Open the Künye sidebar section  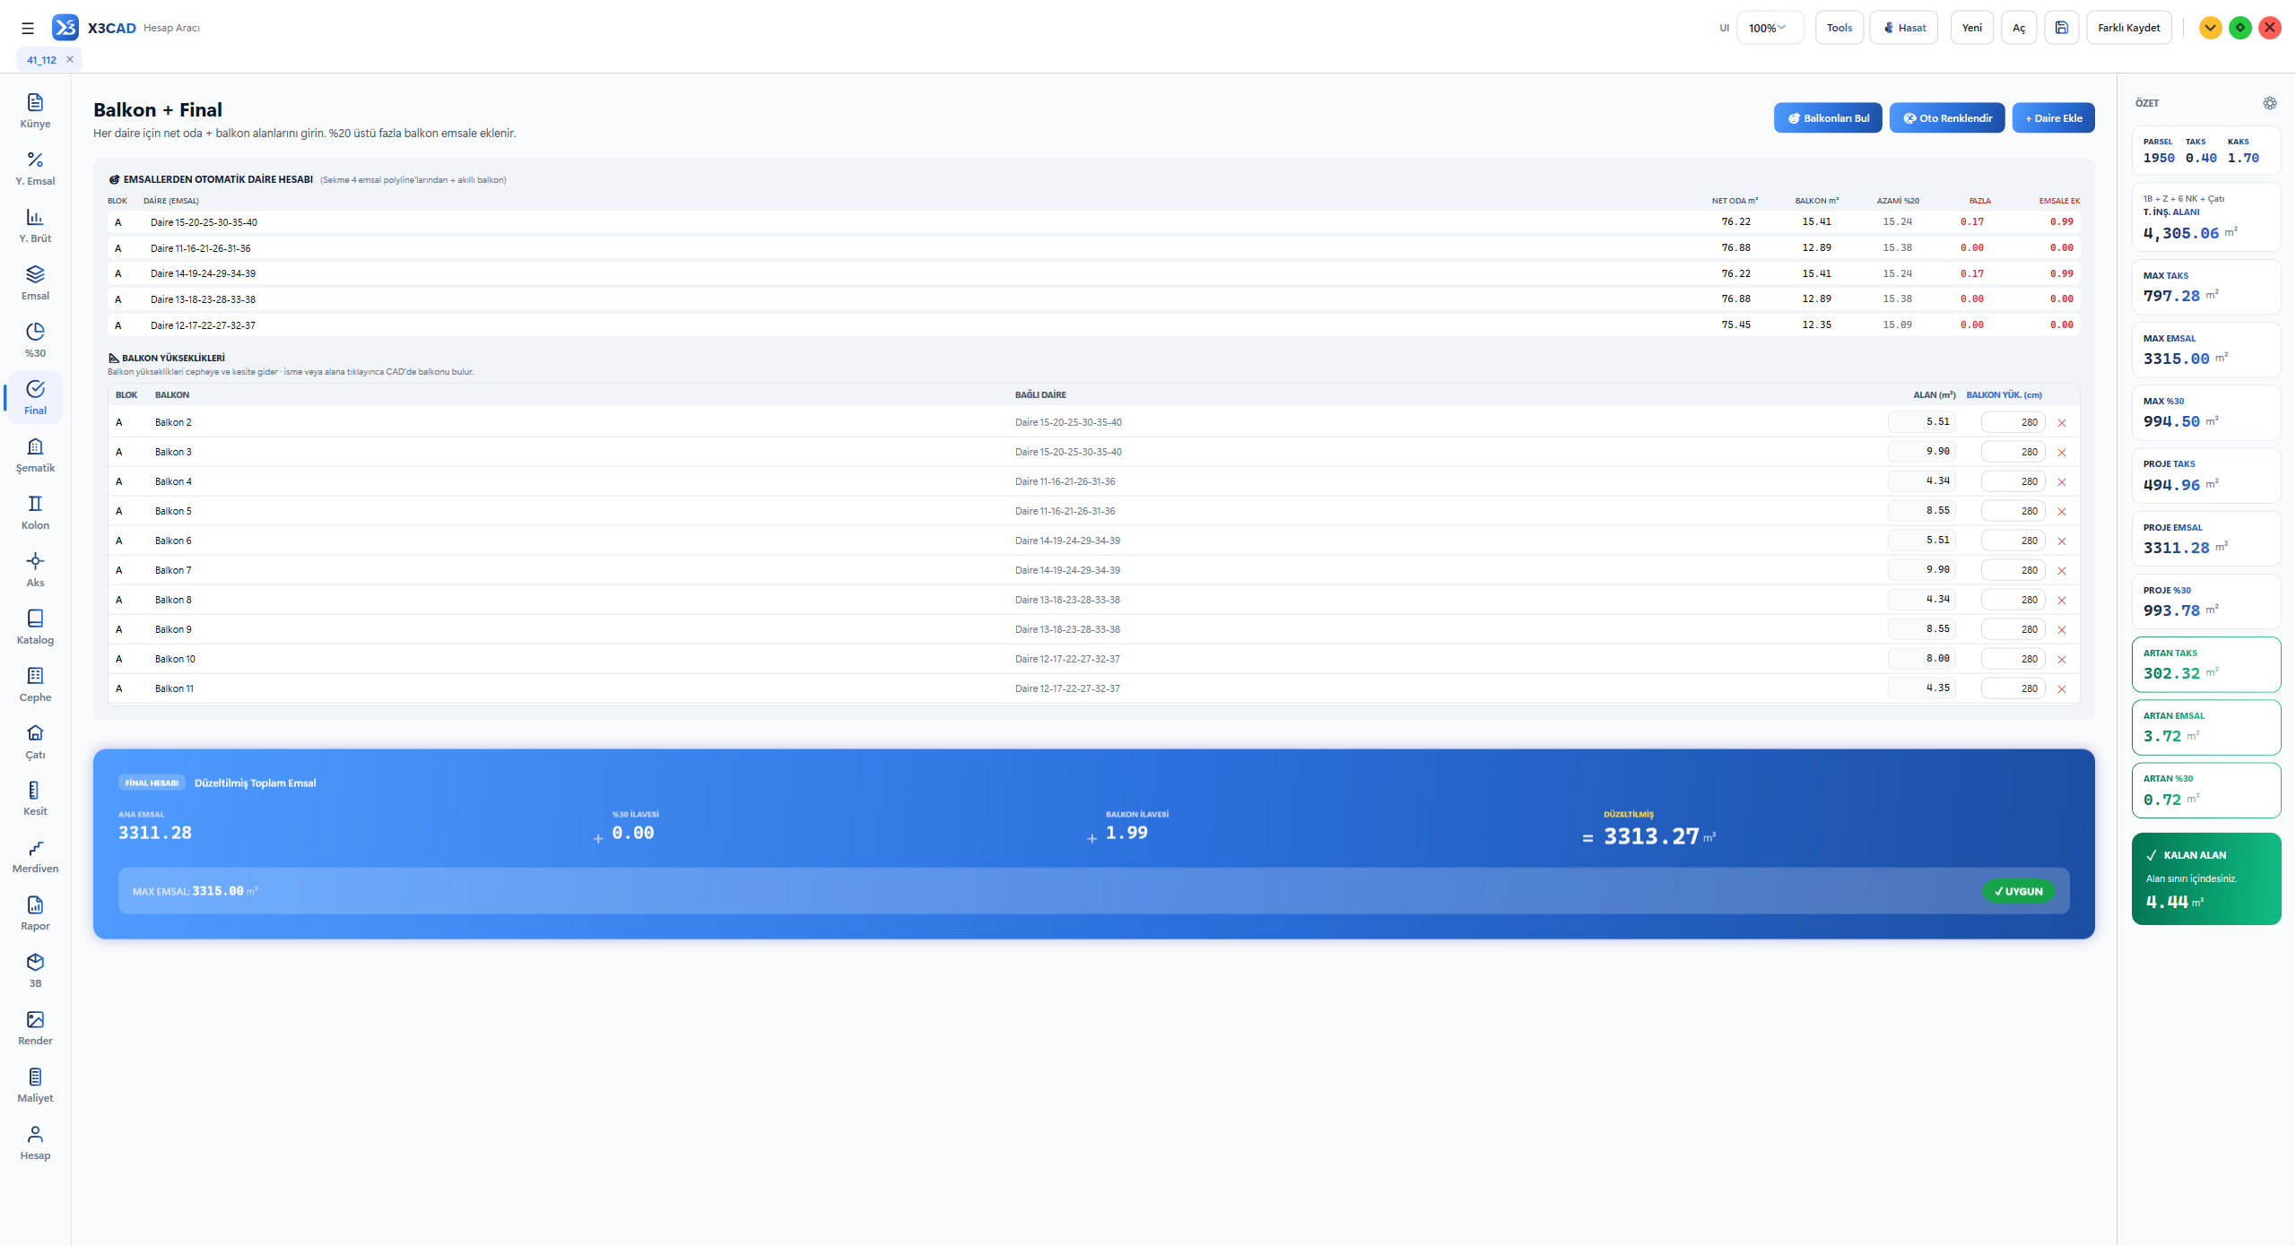coord(35,110)
